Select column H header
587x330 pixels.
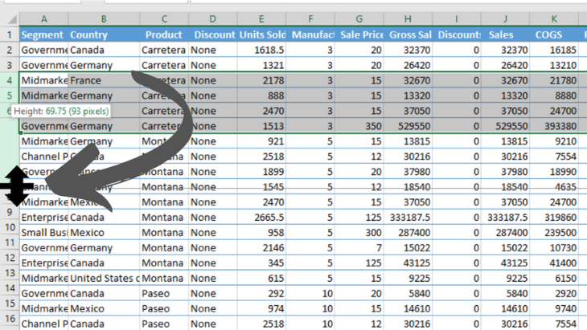(408, 18)
